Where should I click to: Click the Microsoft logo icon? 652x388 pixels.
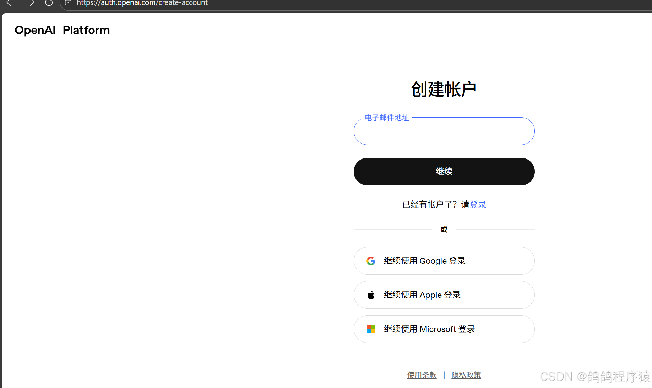click(x=371, y=329)
